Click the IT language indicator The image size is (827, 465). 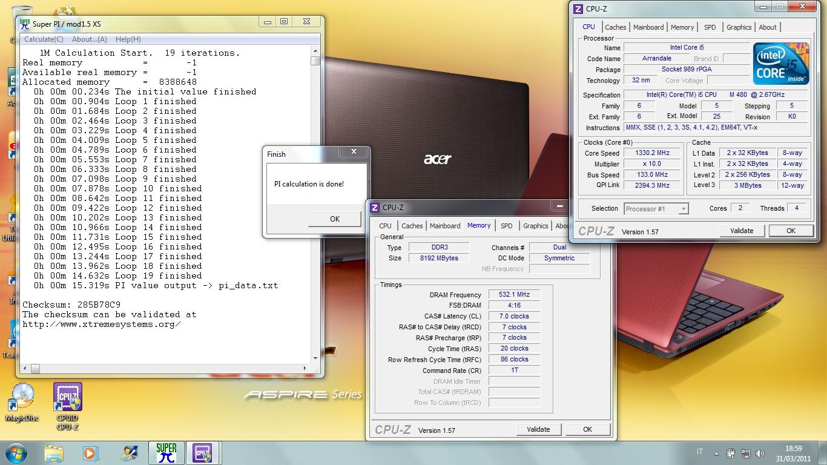700,452
